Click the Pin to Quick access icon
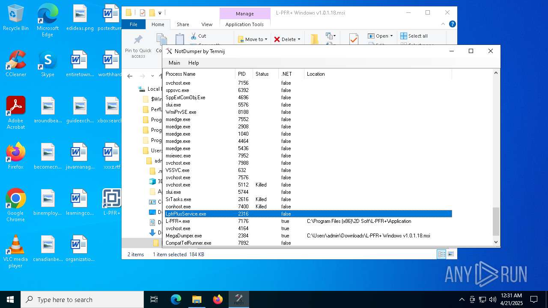 pos(138,40)
